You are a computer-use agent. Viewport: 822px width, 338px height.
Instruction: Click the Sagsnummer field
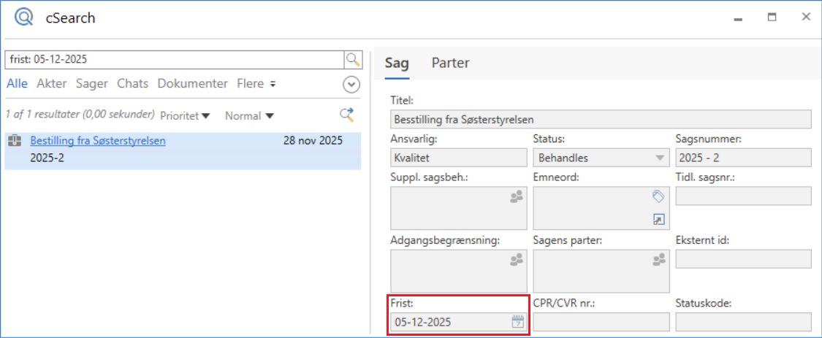(x=743, y=157)
